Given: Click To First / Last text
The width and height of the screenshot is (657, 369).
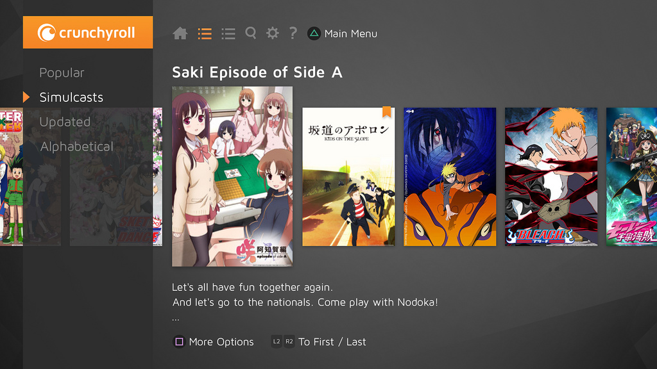Looking at the screenshot, I should [332, 342].
